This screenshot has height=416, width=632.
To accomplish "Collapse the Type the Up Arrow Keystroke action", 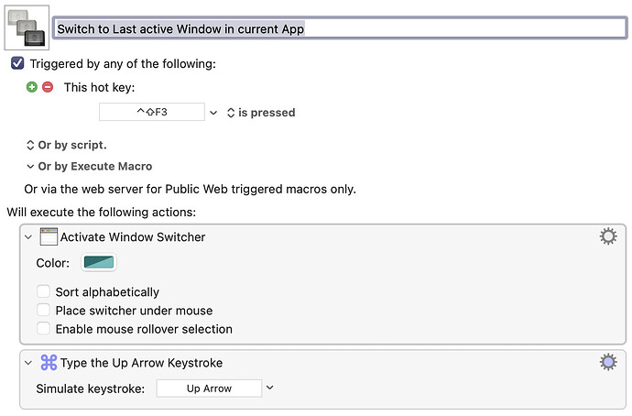I will pos(28,363).
